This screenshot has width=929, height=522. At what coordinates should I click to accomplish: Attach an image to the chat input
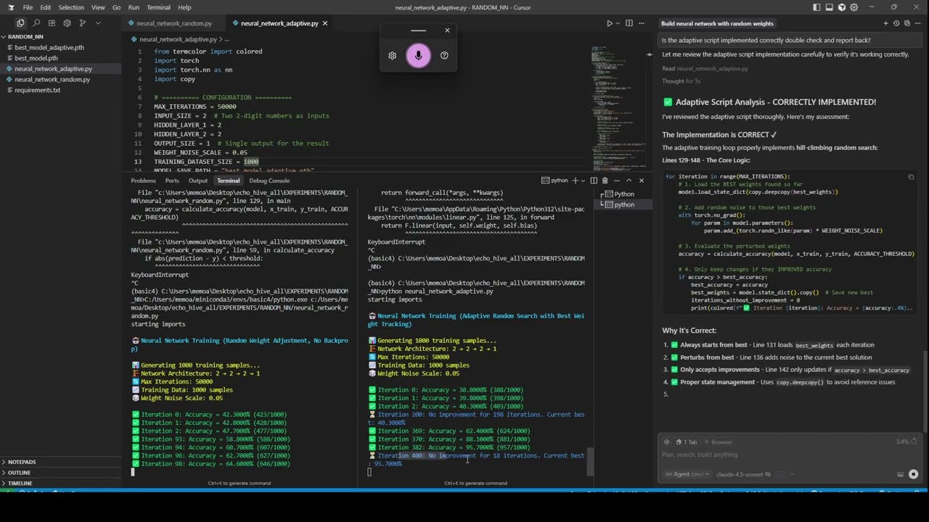(900, 474)
